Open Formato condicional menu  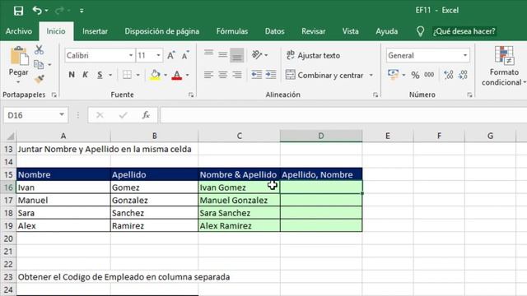coord(504,66)
